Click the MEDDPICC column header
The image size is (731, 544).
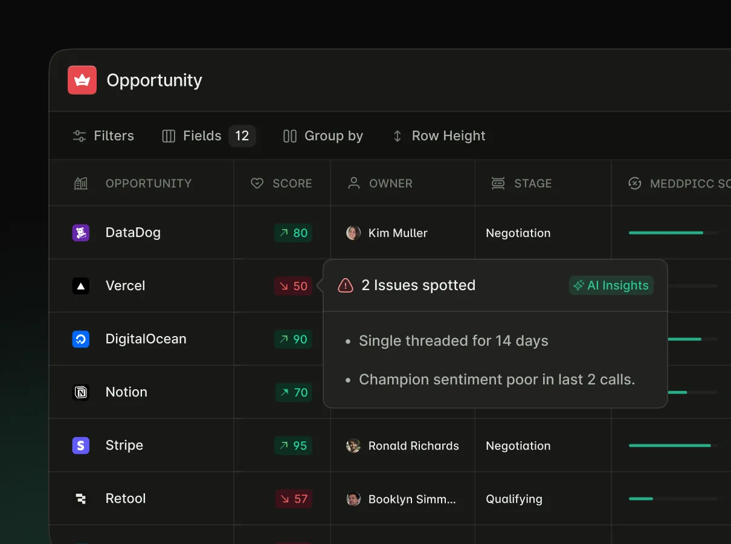[x=691, y=183]
